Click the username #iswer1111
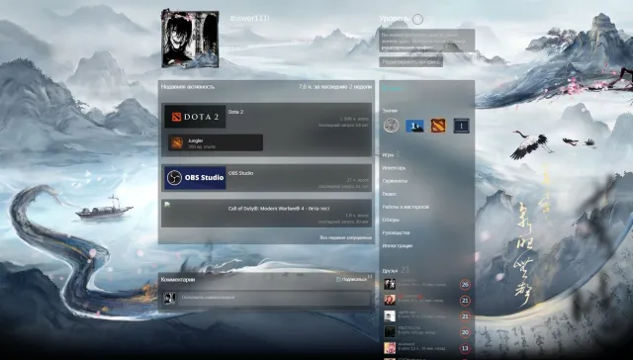633x360 pixels. coord(249,19)
